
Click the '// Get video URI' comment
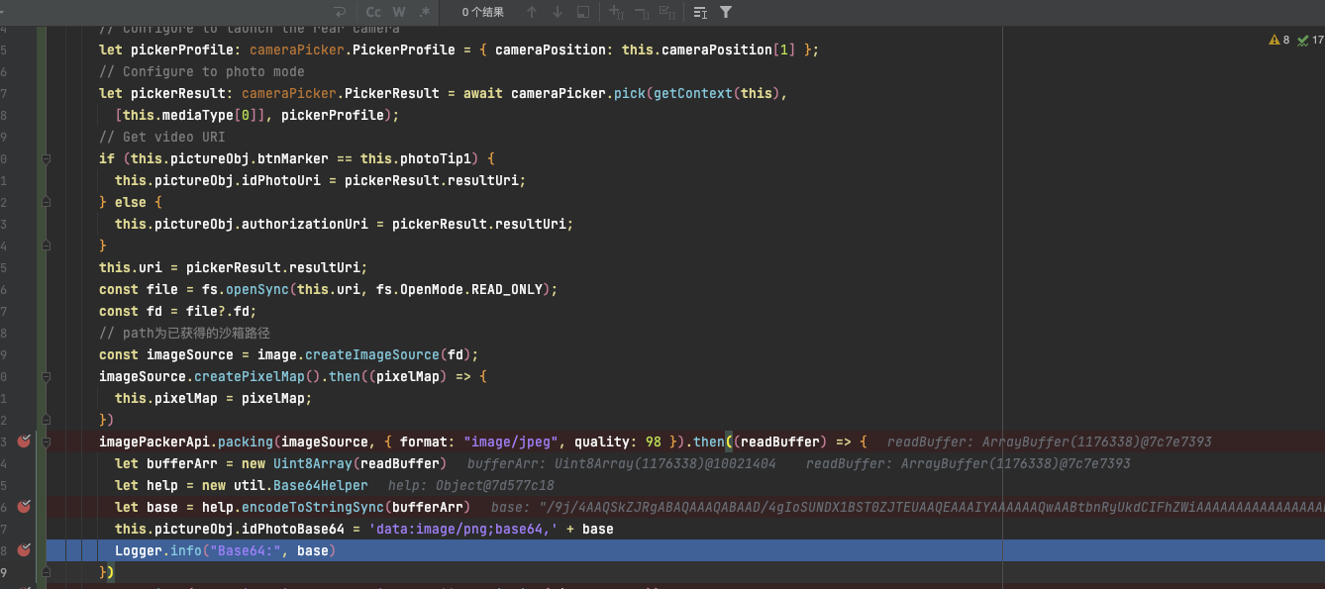coord(162,137)
